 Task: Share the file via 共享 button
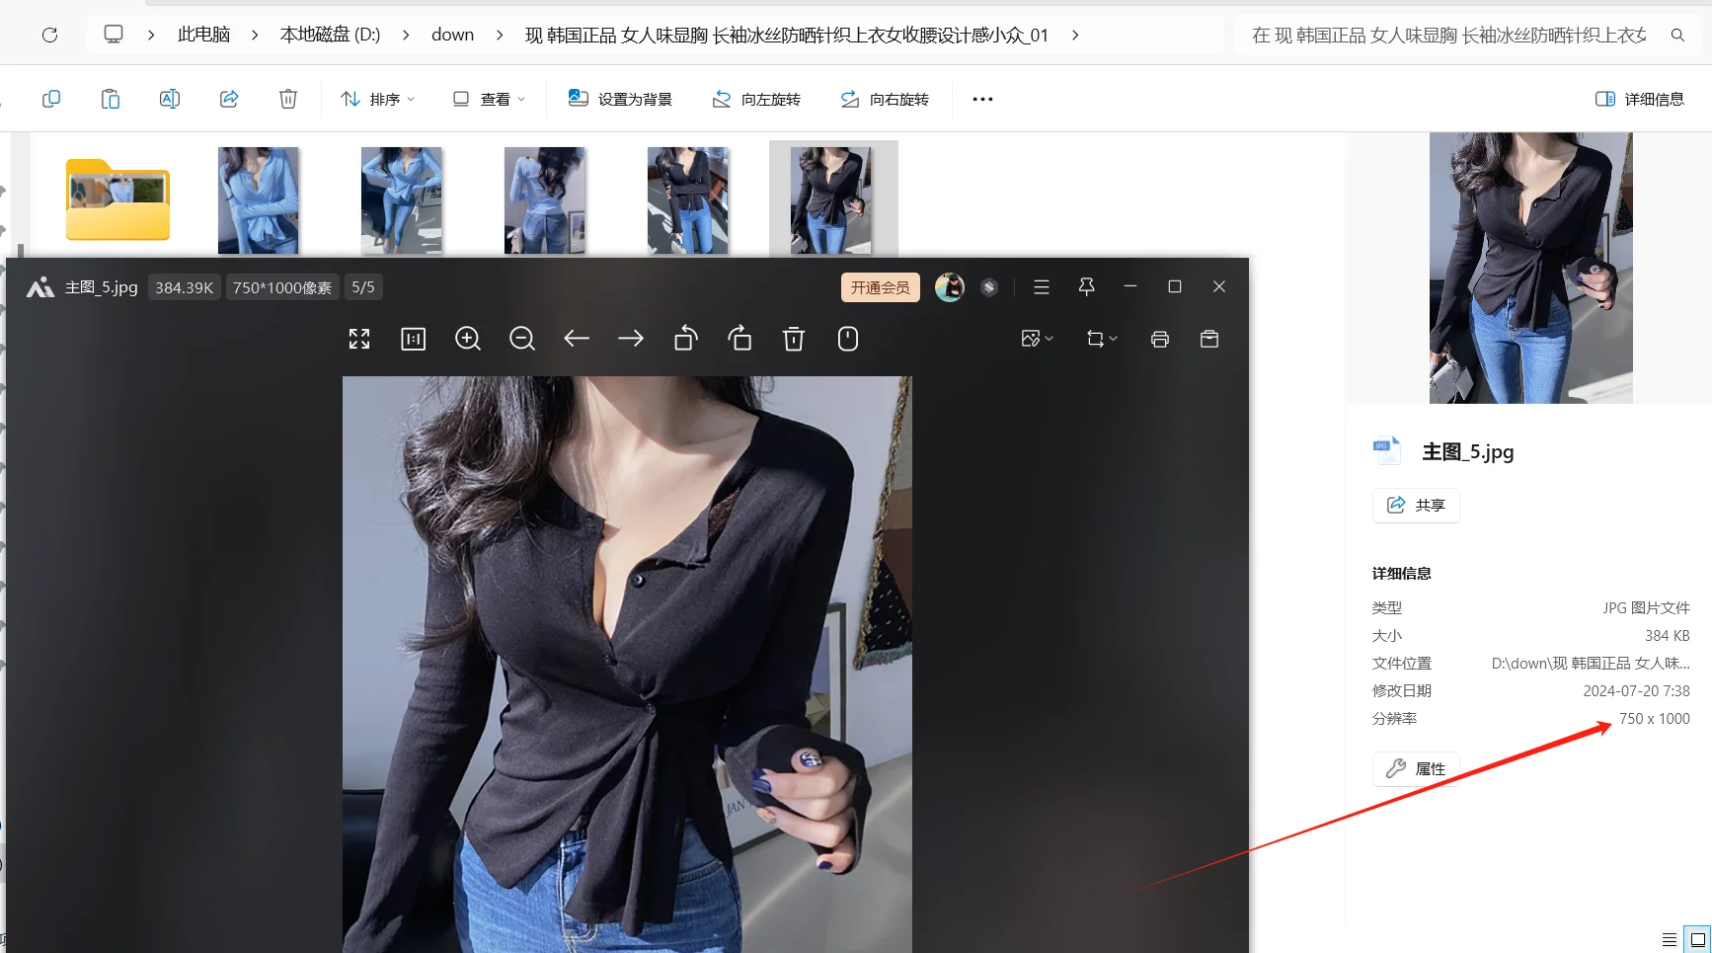pyautogui.click(x=1415, y=505)
